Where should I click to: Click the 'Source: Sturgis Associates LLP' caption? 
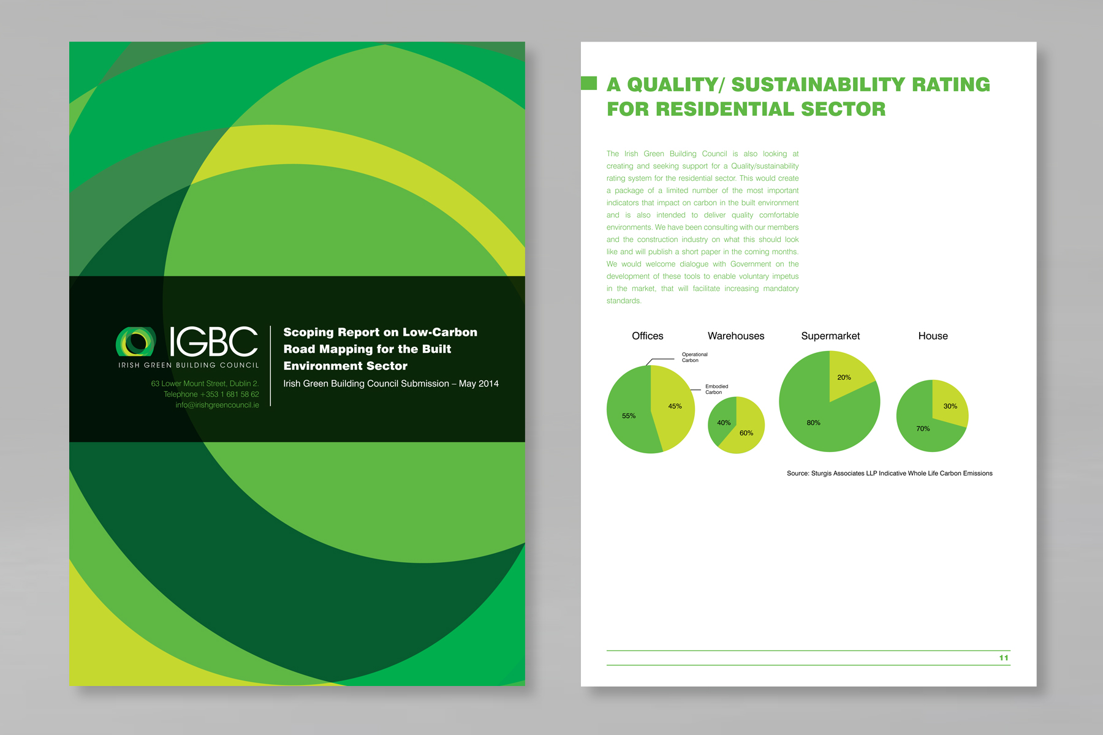pos(890,473)
